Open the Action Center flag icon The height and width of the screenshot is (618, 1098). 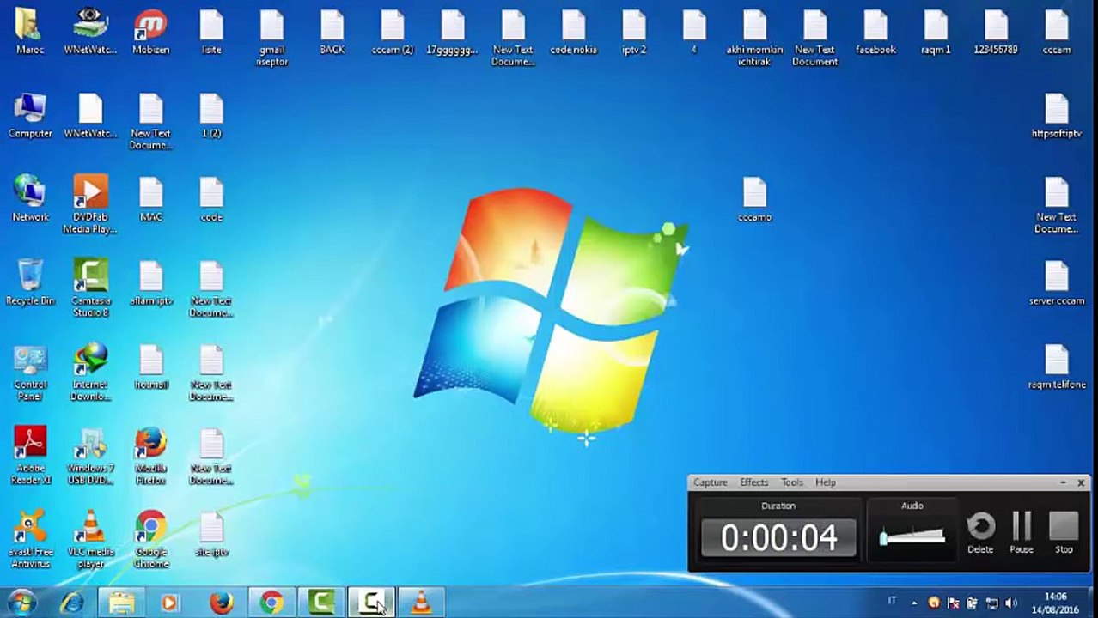[x=953, y=603]
